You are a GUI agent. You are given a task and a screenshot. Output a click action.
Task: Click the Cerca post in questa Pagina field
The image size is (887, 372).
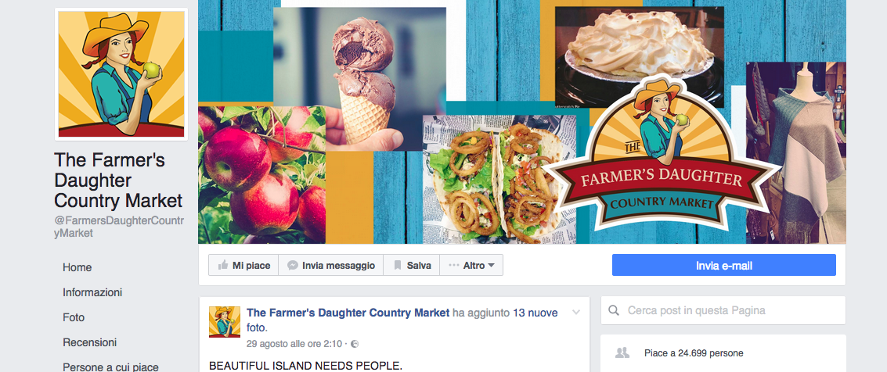[x=723, y=310]
